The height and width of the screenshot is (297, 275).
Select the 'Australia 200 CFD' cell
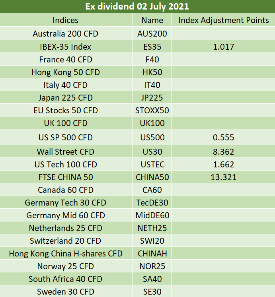(x=65, y=34)
